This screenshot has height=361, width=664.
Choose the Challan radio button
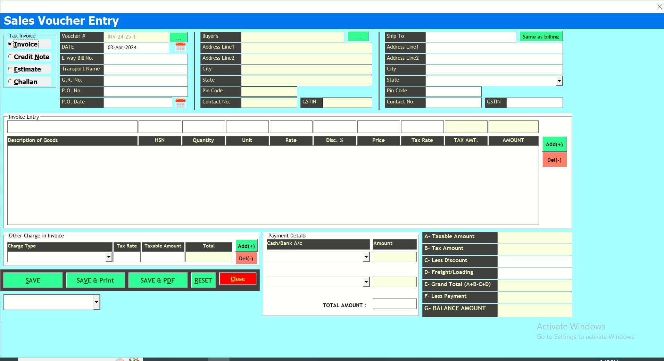point(10,82)
